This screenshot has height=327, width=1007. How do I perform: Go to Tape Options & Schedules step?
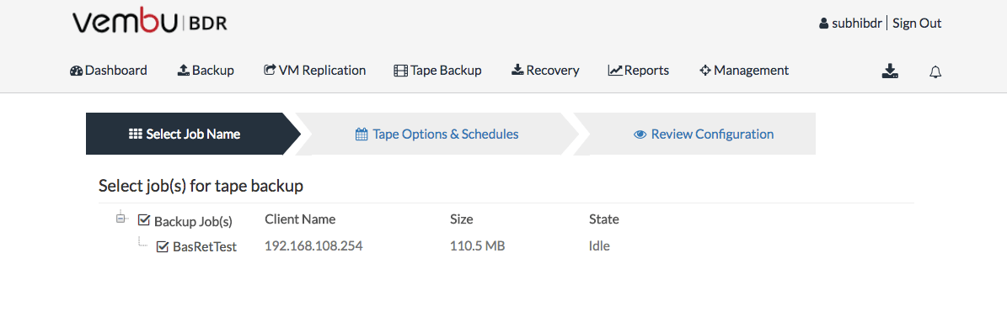pos(437,134)
